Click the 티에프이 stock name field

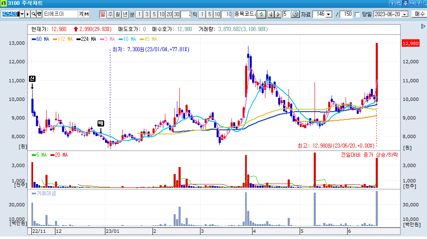click(x=60, y=14)
